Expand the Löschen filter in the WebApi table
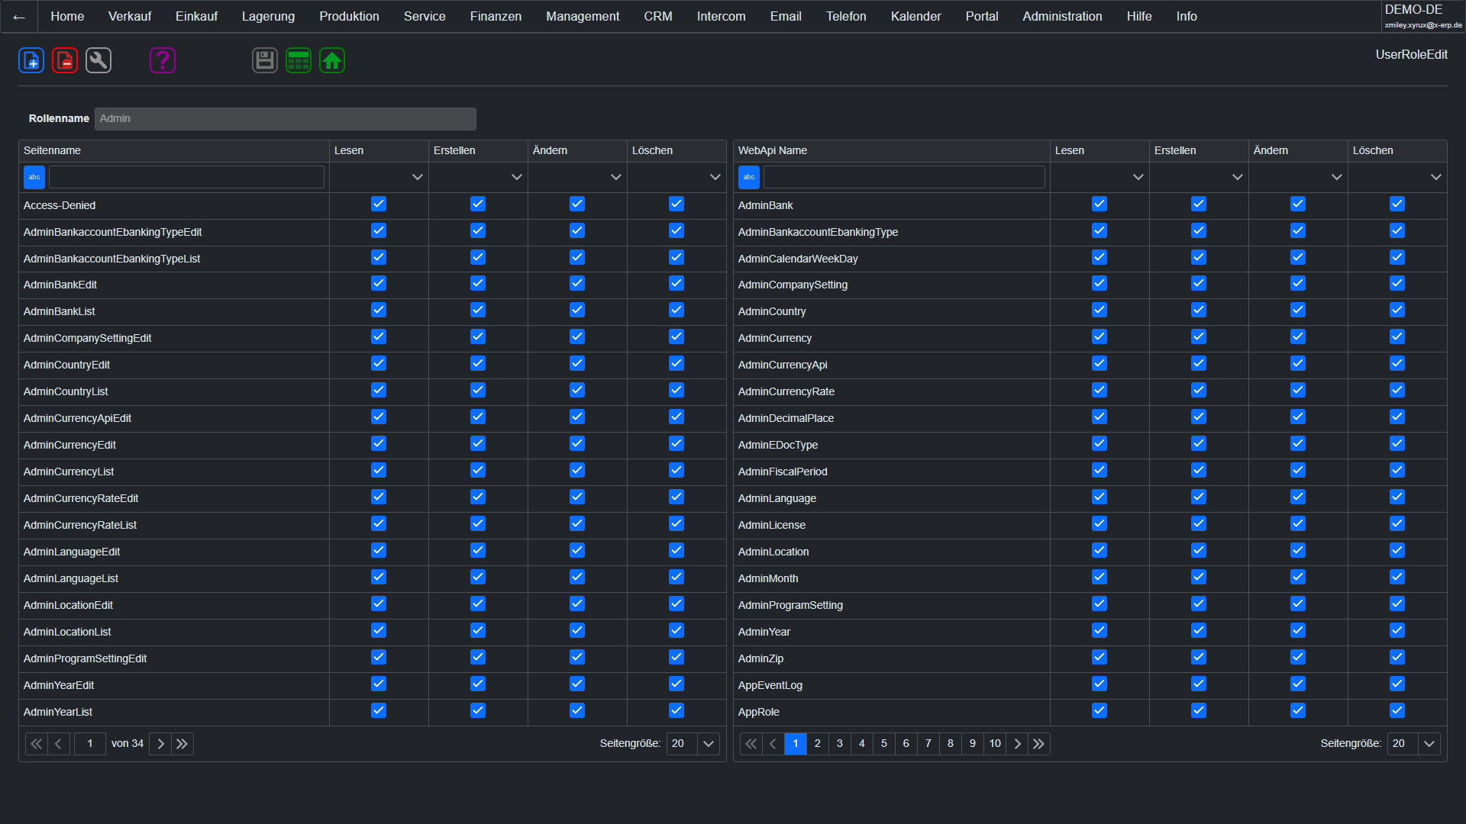The width and height of the screenshot is (1466, 824). tap(1435, 177)
